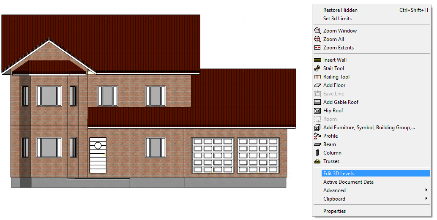
Task: Click the Add Gable Roof icon
Action: pos(317,102)
